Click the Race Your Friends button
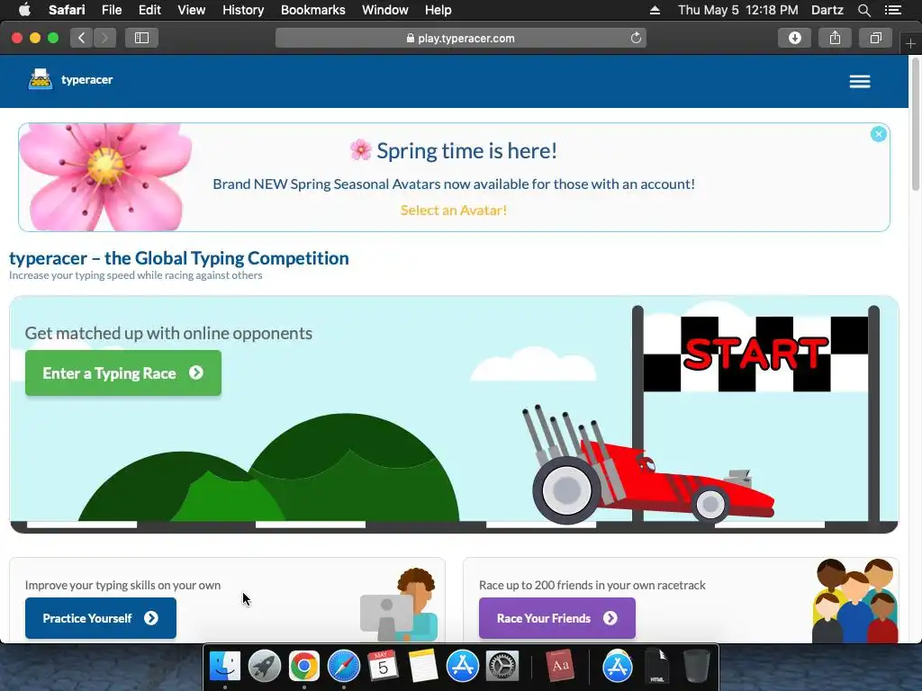The width and height of the screenshot is (922, 691). tap(556, 618)
